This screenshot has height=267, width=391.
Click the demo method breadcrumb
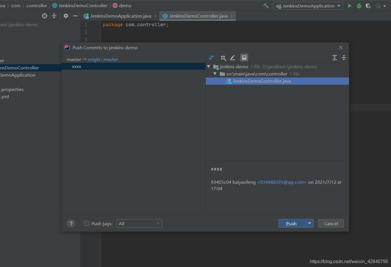point(122,6)
